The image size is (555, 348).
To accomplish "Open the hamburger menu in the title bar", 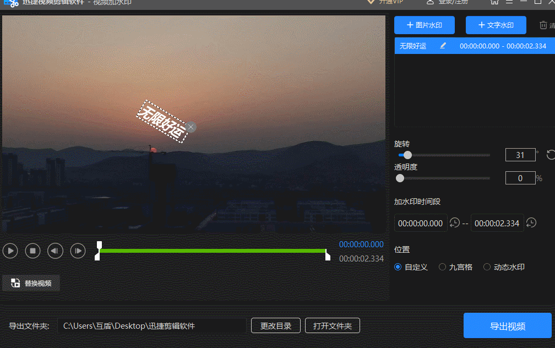I will point(509,2).
